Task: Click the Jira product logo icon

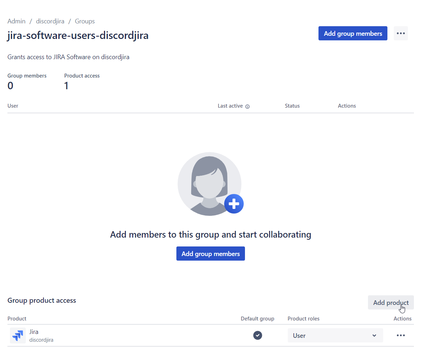Action: coord(18,335)
